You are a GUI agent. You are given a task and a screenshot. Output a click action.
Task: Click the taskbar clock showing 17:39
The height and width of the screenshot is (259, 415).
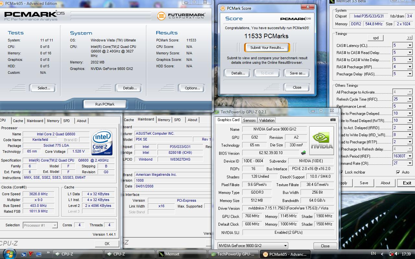pos(406,254)
